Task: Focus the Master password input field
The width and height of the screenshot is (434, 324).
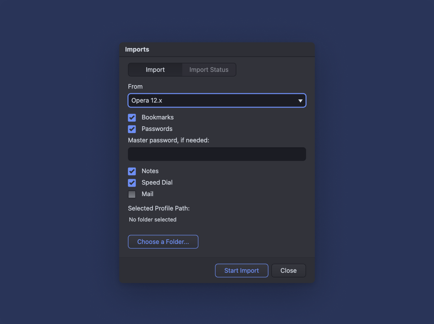Action: [217, 154]
